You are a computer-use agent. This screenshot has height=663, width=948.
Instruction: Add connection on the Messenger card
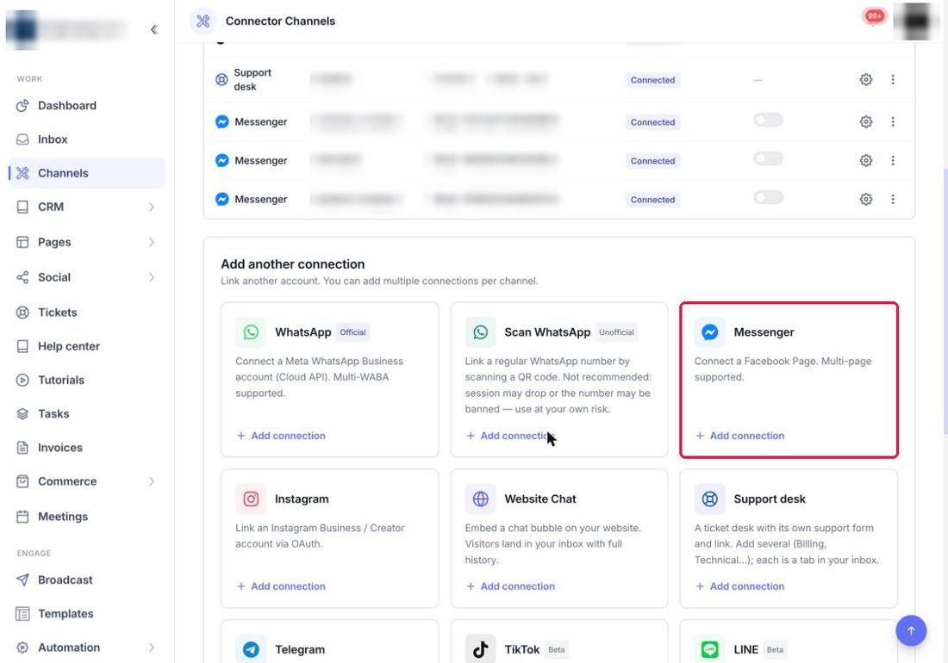click(740, 436)
